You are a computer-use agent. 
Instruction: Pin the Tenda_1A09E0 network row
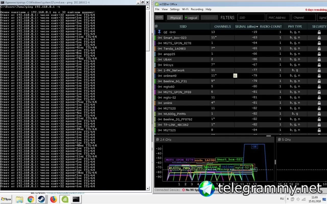(x=160, y=48)
